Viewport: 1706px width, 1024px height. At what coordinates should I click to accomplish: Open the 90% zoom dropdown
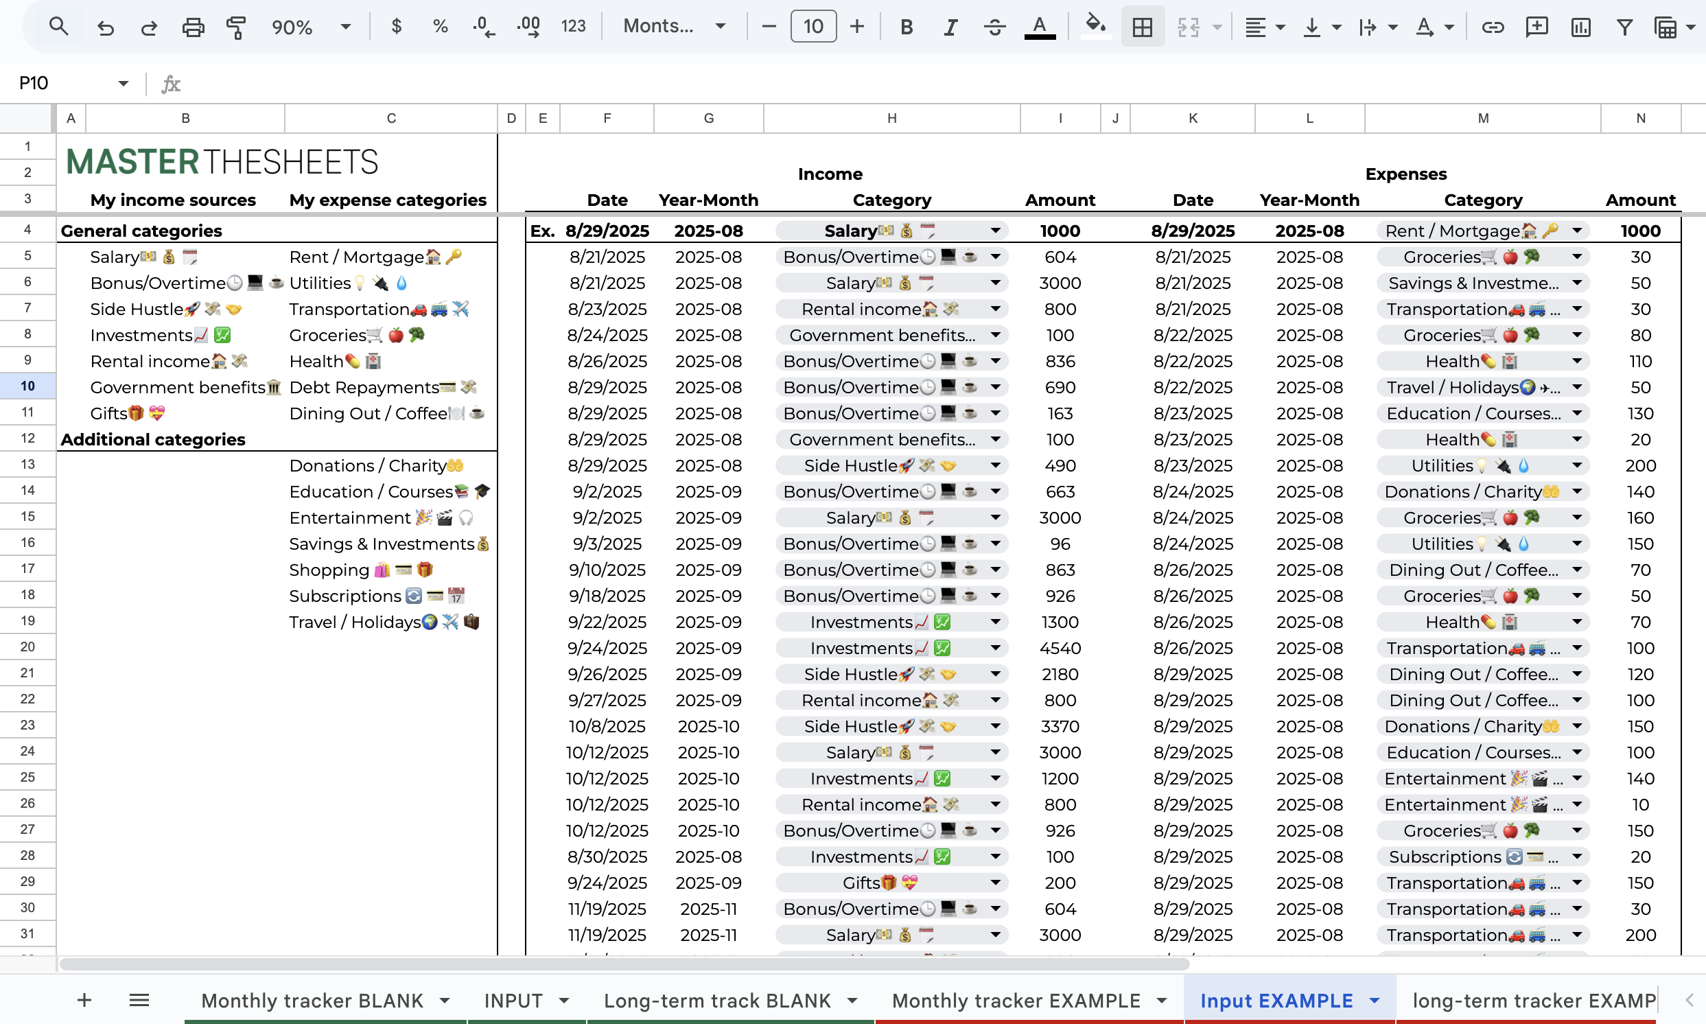[310, 27]
